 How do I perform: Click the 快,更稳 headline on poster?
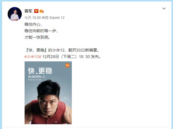40,71
